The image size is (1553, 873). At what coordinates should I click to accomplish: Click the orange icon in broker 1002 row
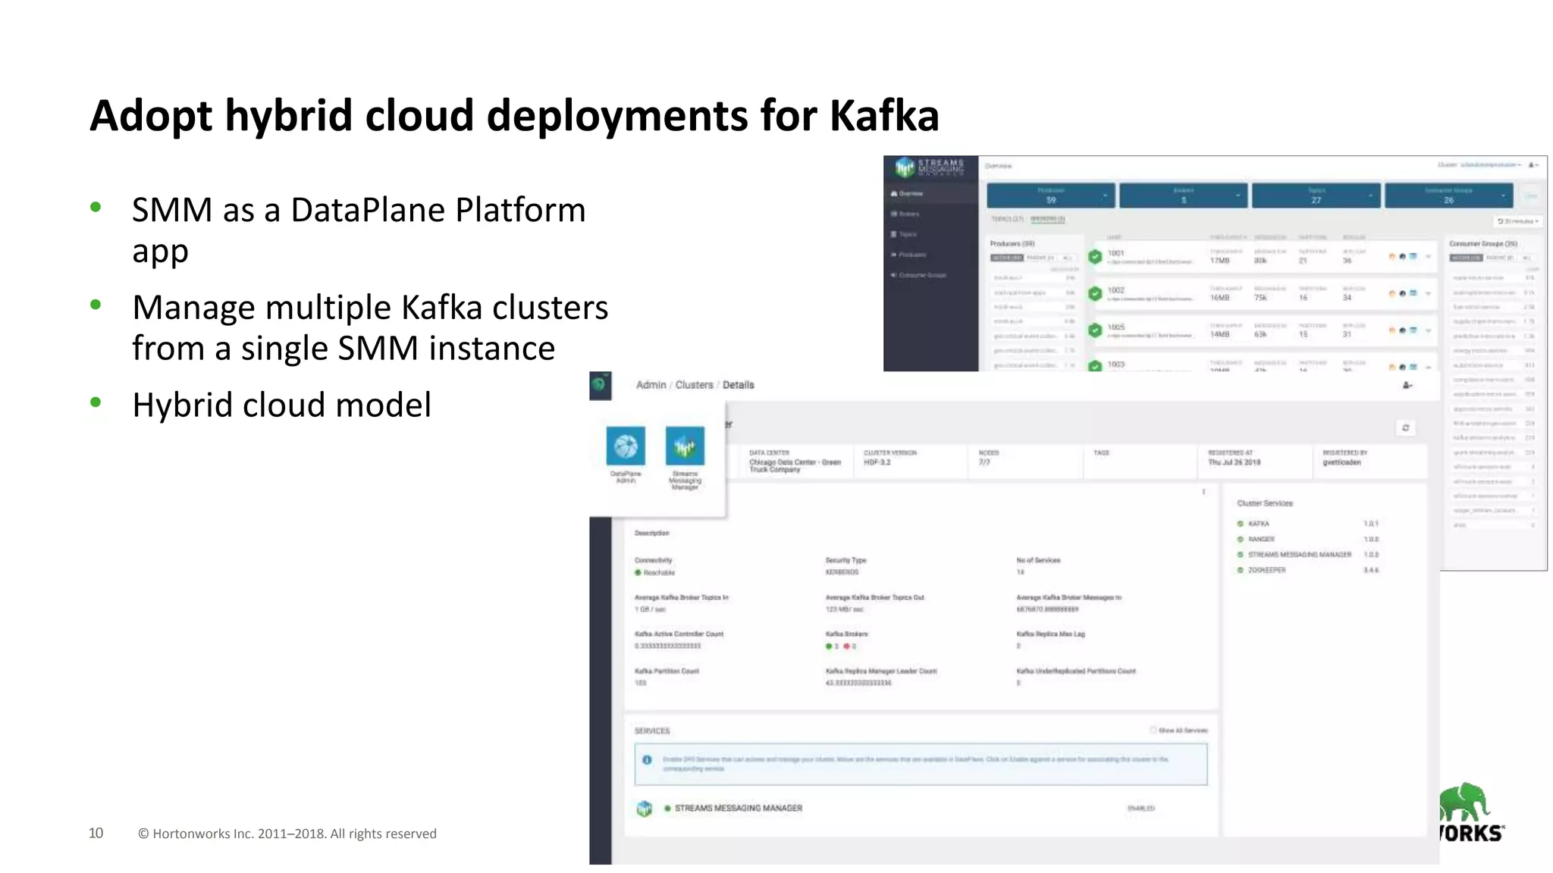1391,293
